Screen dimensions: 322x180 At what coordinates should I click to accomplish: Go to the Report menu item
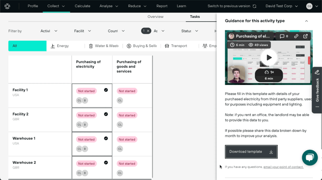162,6
